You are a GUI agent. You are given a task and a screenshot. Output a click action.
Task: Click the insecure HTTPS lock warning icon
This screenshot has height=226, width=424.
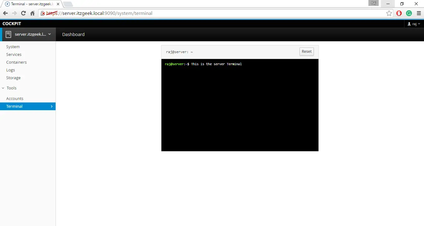[43, 13]
